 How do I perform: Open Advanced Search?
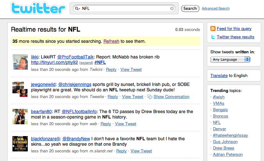click(215, 9)
